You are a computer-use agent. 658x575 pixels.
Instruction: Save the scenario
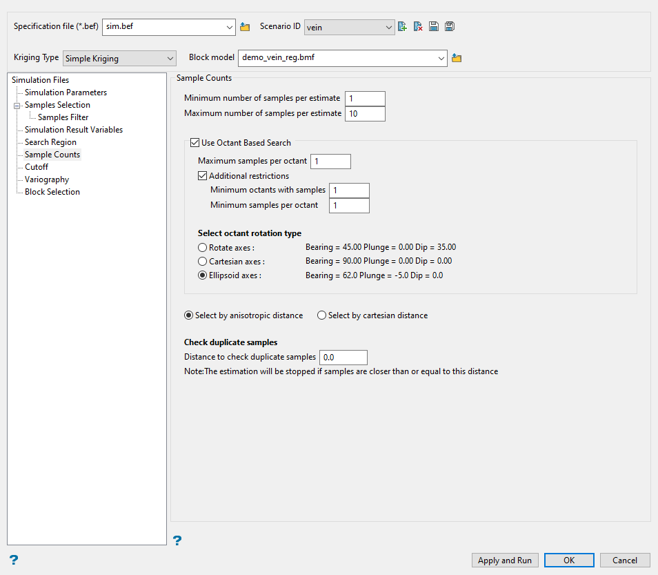(x=434, y=27)
